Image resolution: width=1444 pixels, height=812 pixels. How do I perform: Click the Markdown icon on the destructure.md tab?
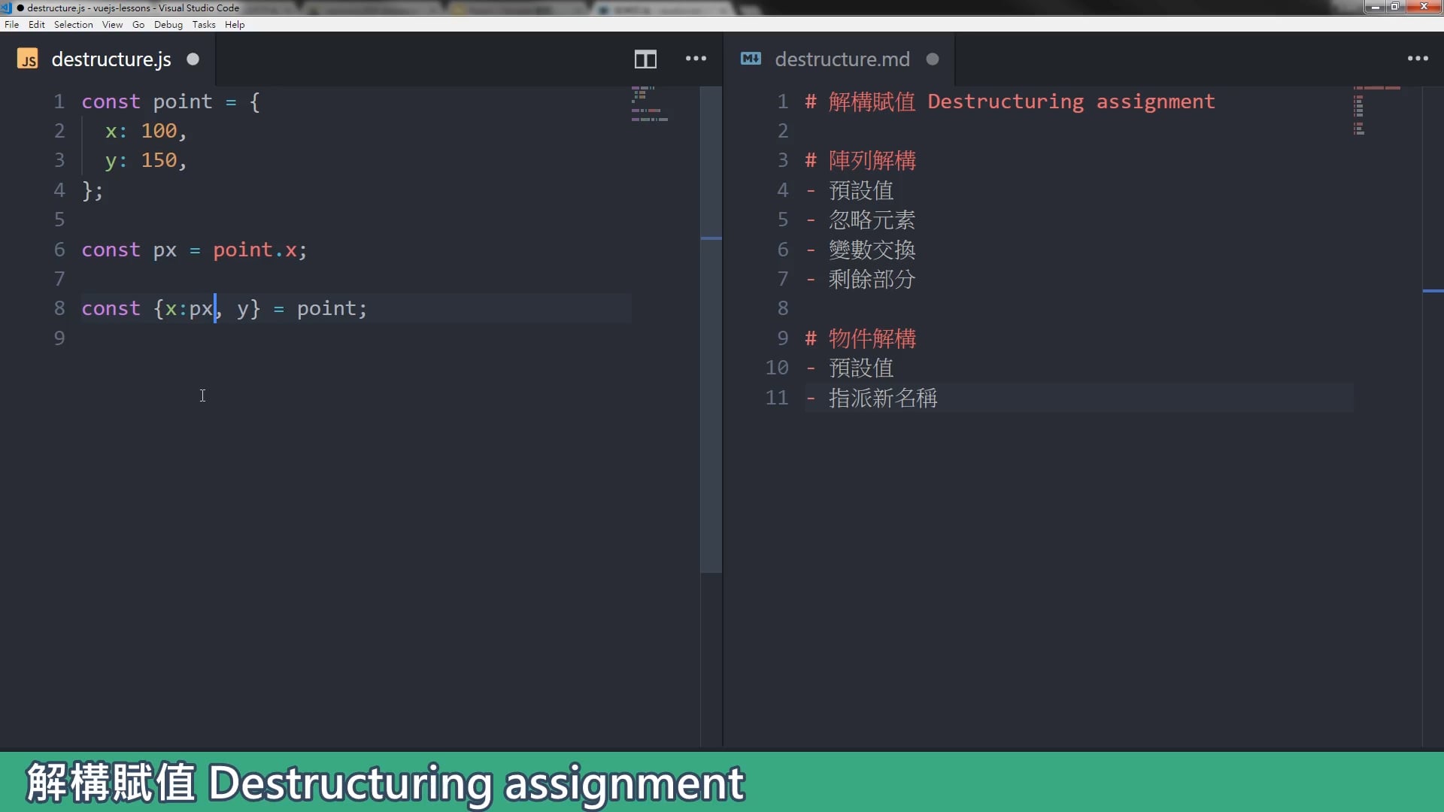[x=751, y=59]
